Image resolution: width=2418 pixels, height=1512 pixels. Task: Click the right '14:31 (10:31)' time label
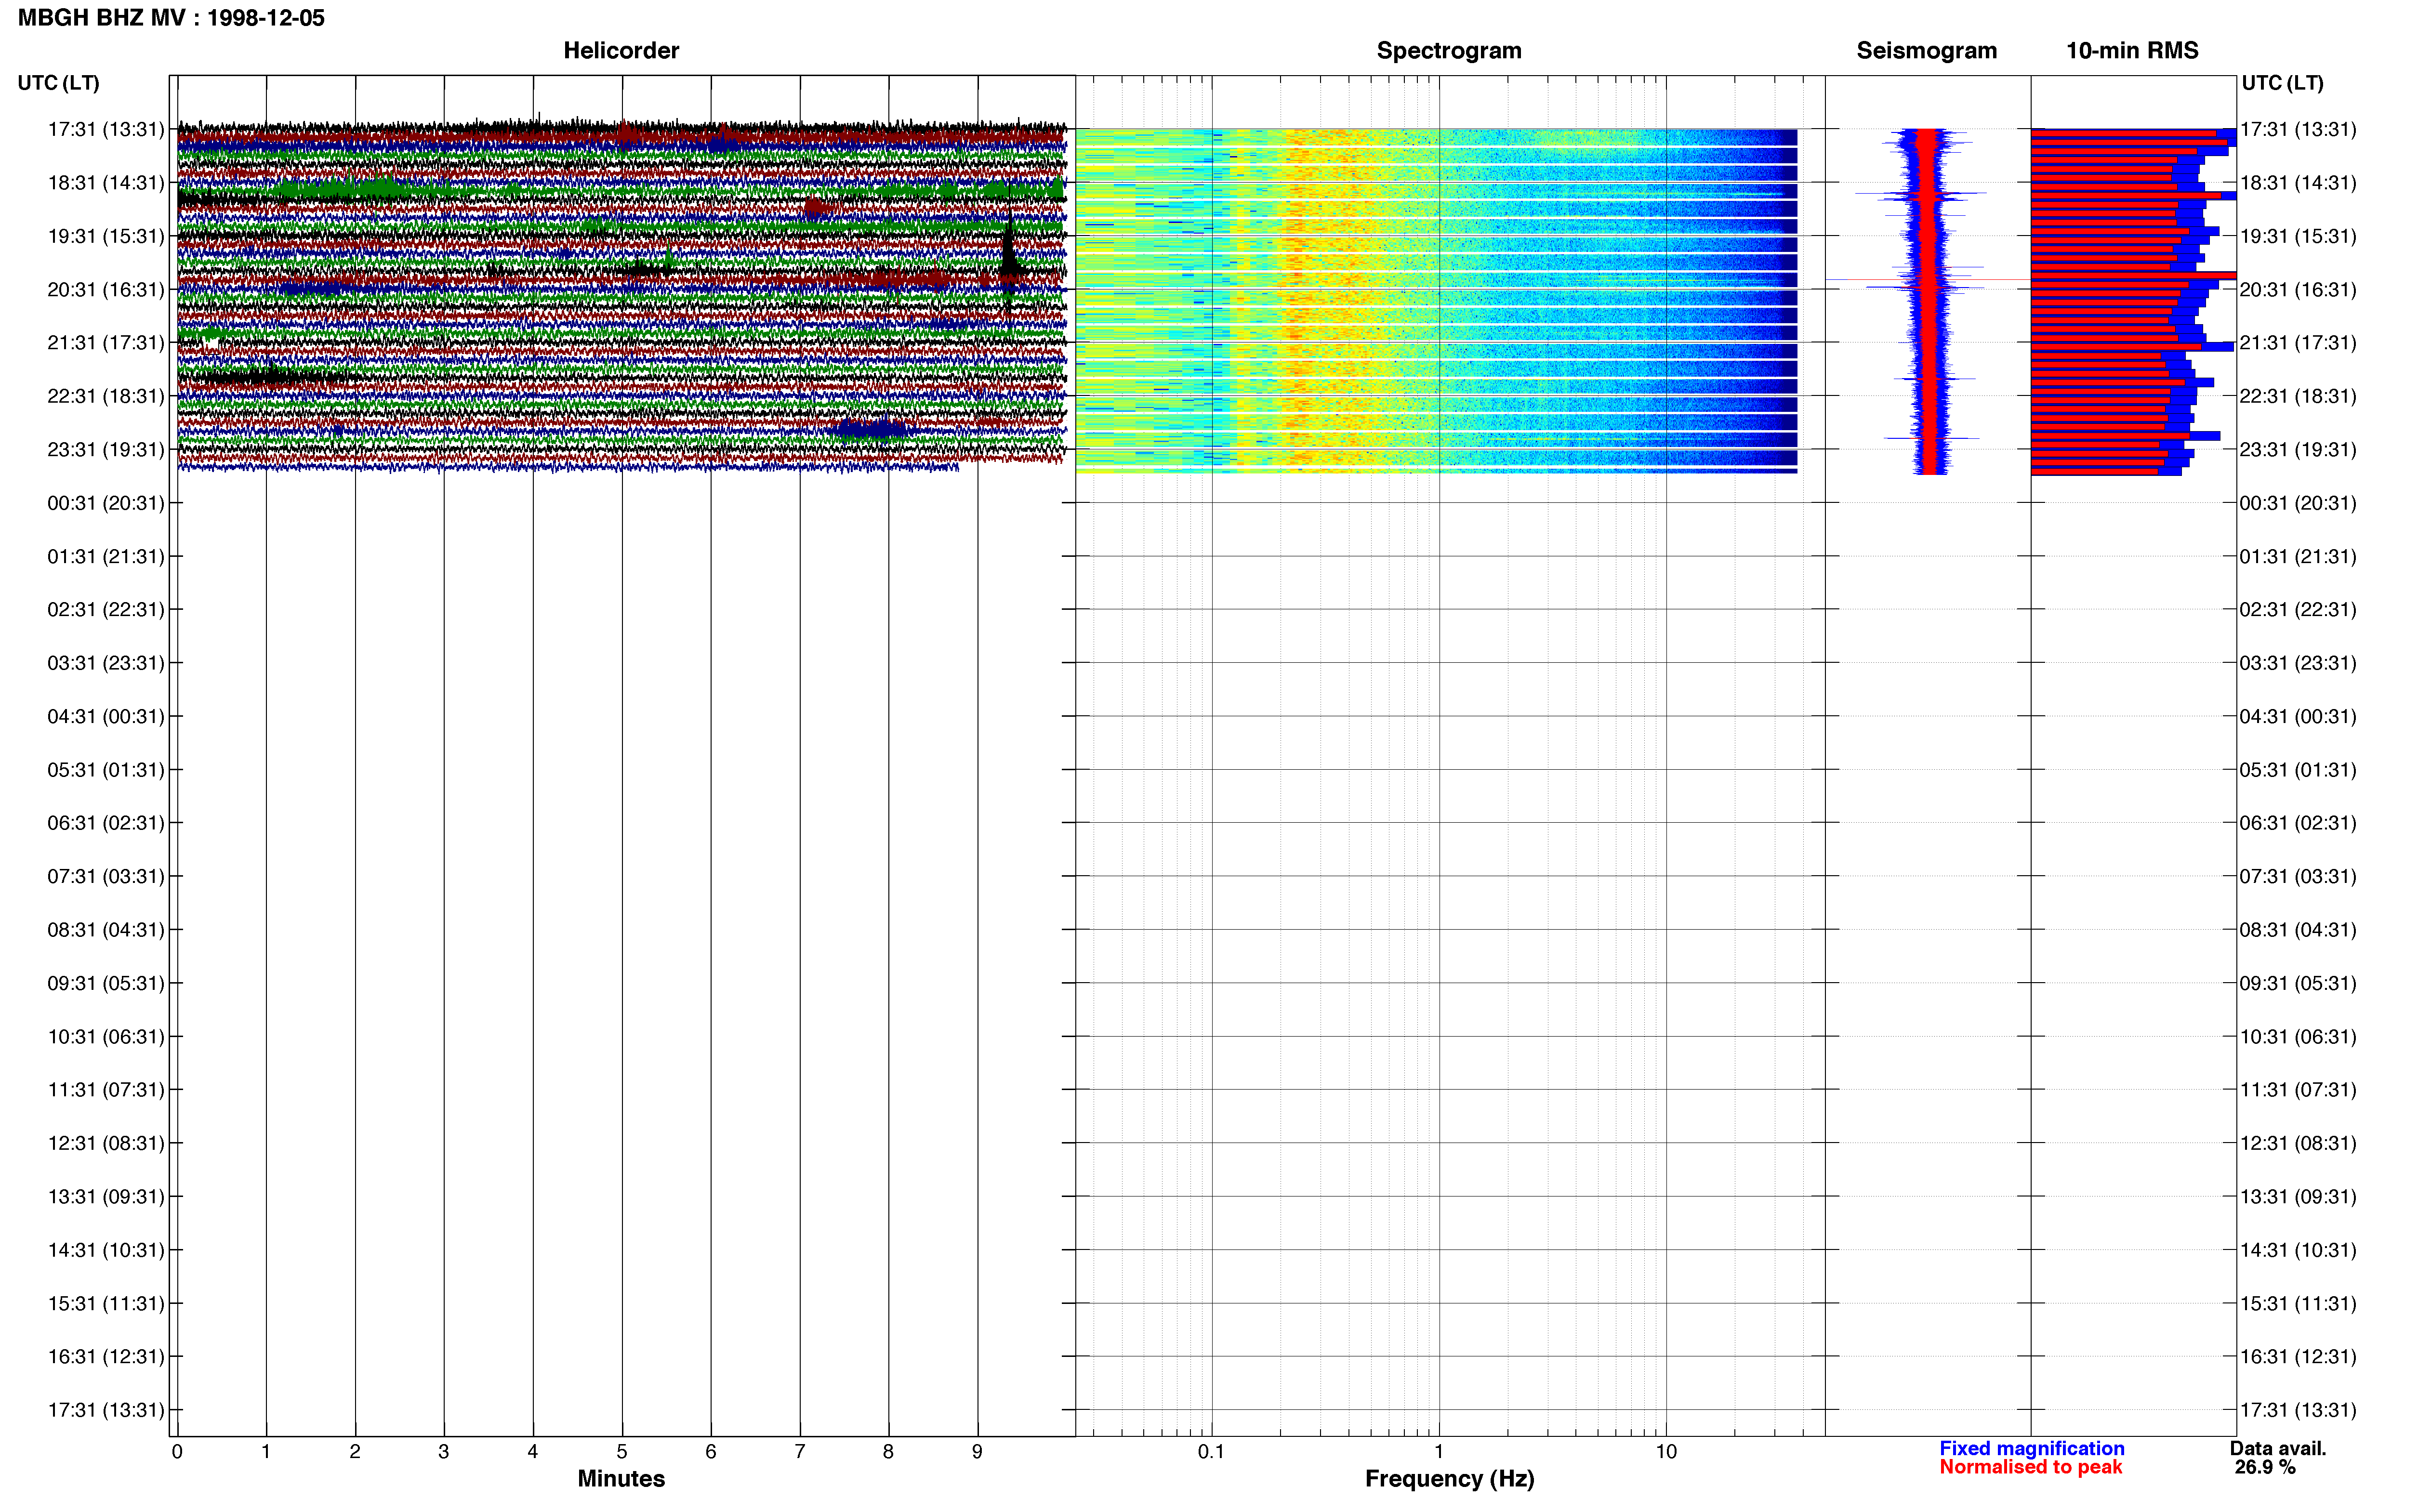(x=2298, y=1250)
